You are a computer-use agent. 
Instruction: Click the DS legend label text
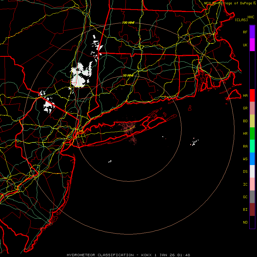[x=245, y=172]
